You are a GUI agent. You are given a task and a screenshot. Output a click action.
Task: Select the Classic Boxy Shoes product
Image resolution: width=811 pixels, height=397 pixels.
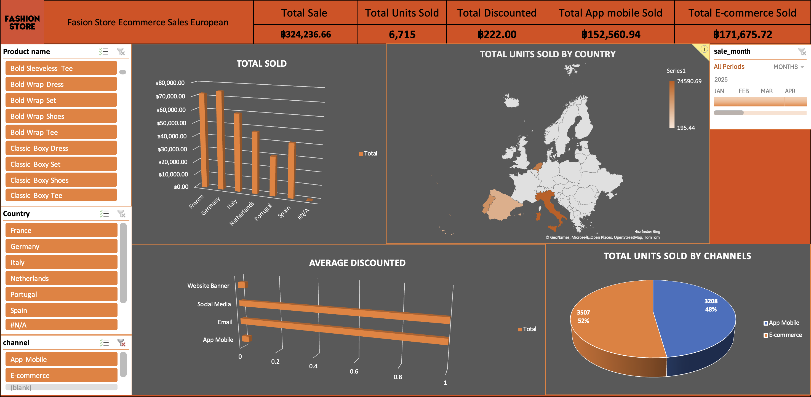(61, 180)
